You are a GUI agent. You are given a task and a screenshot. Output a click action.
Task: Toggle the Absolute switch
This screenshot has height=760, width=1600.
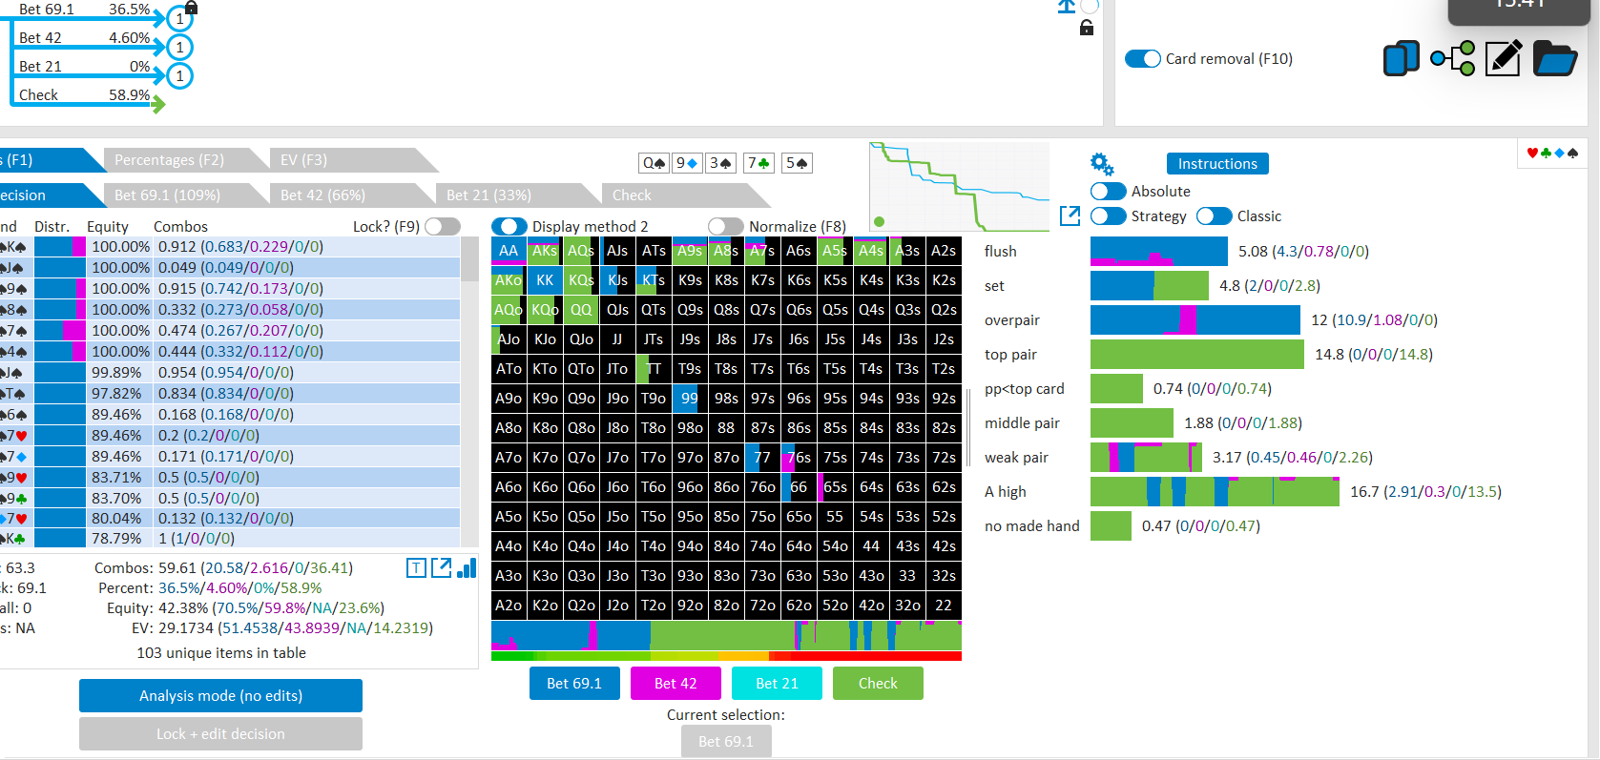(x=1109, y=192)
